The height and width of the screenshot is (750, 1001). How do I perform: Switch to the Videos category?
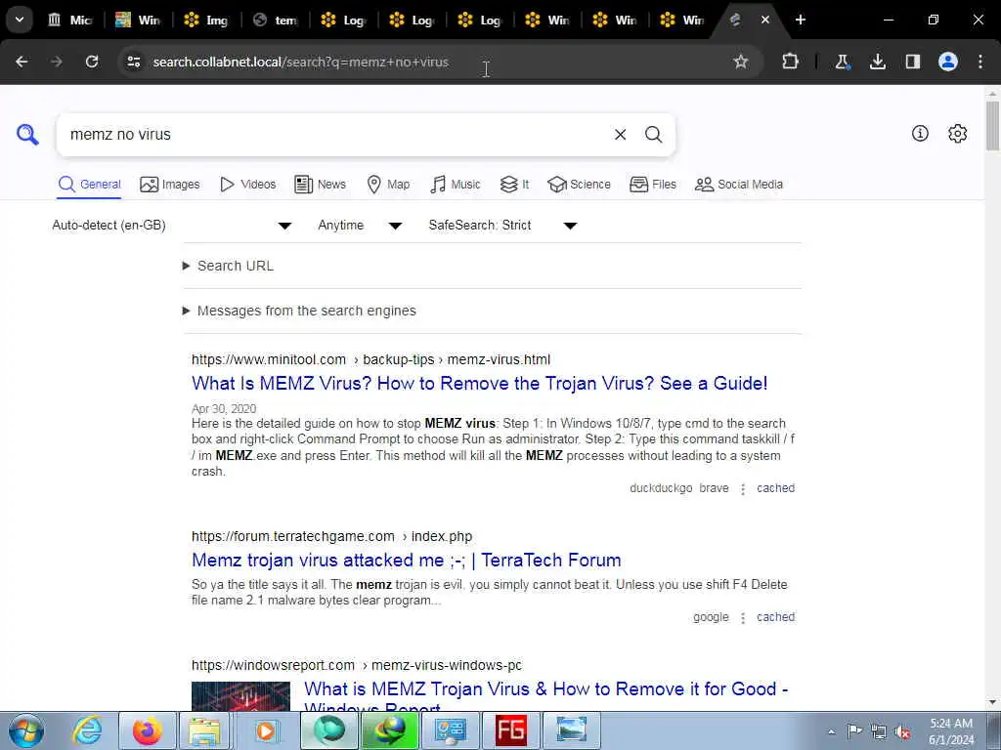tap(247, 185)
